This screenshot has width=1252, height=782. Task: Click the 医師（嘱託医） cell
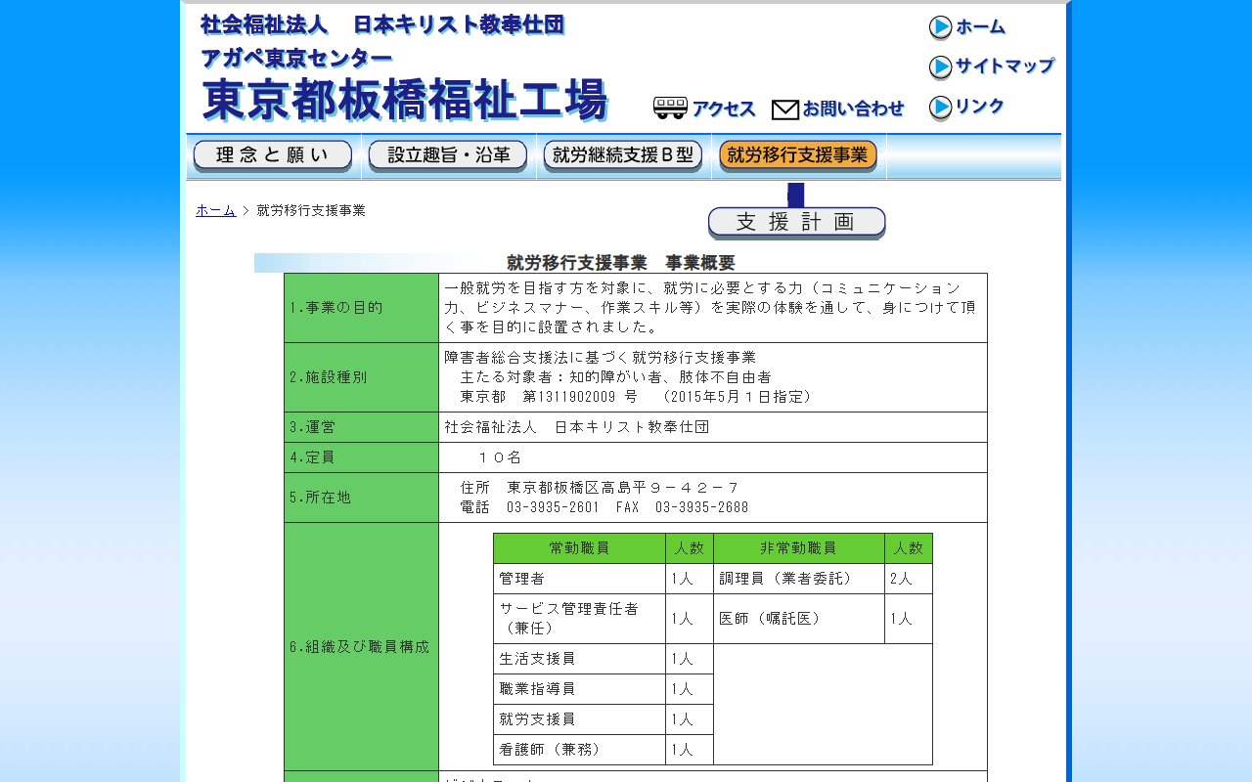pyautogui.click(x=799, y=619)
